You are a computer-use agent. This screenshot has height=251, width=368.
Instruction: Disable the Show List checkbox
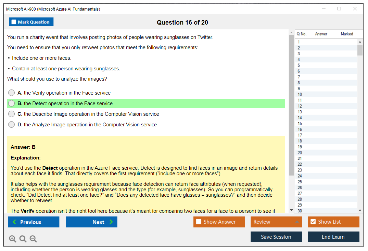tap(313, 222)
